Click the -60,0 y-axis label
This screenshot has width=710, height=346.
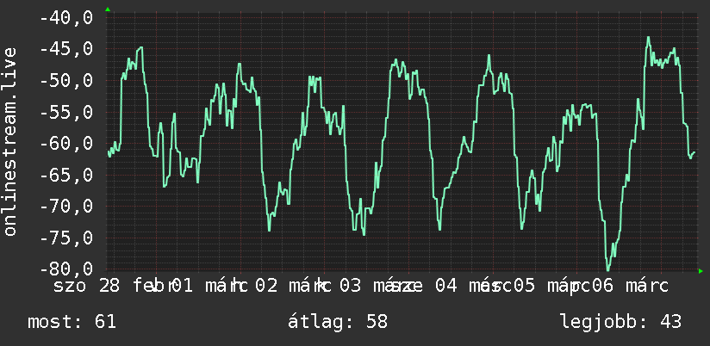click(x=66, y=144)
